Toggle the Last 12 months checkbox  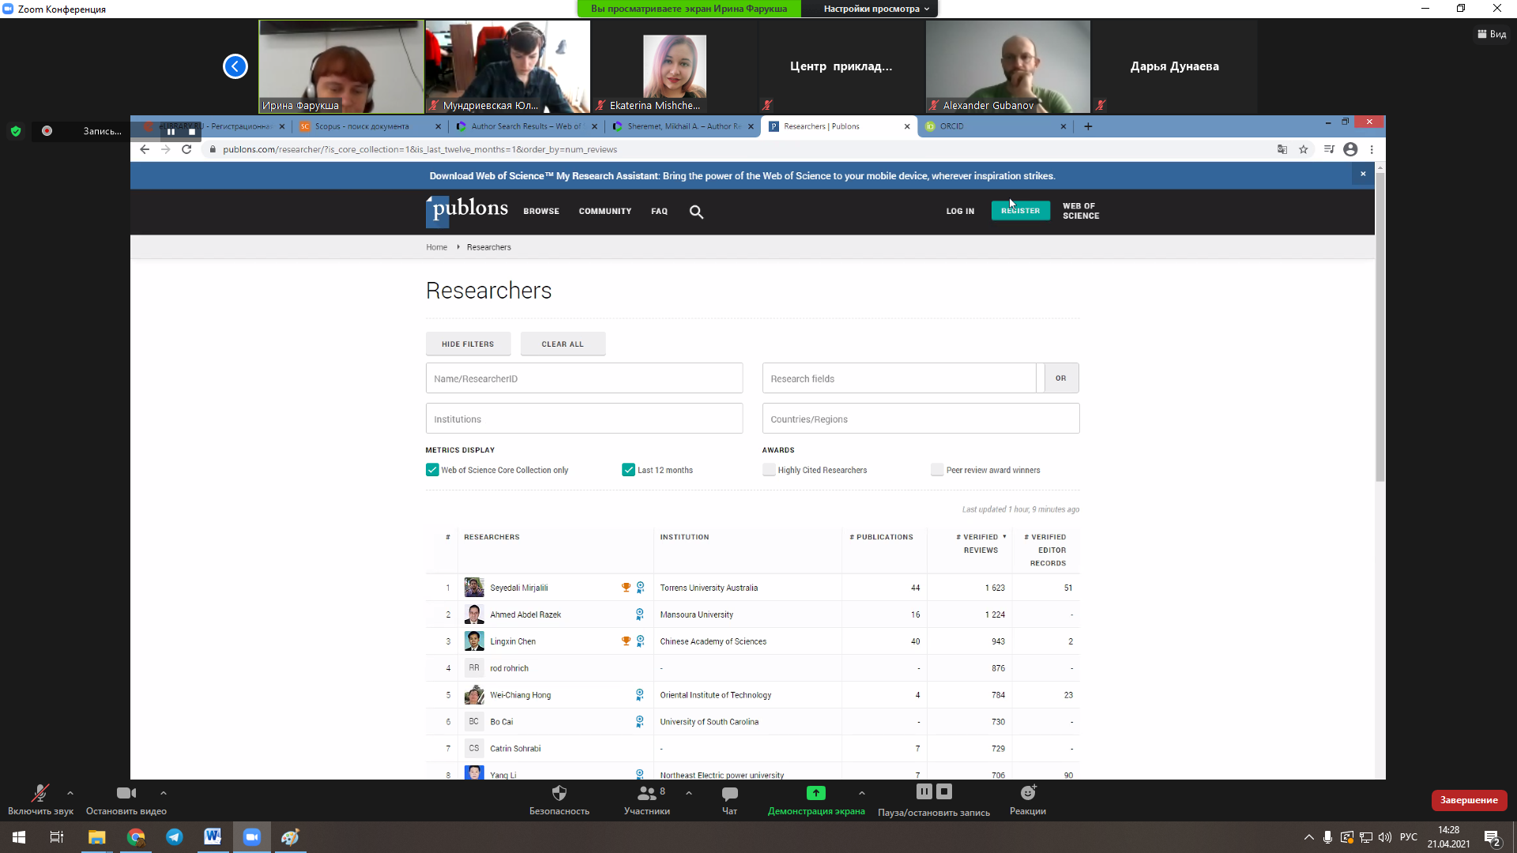[629, 470]
